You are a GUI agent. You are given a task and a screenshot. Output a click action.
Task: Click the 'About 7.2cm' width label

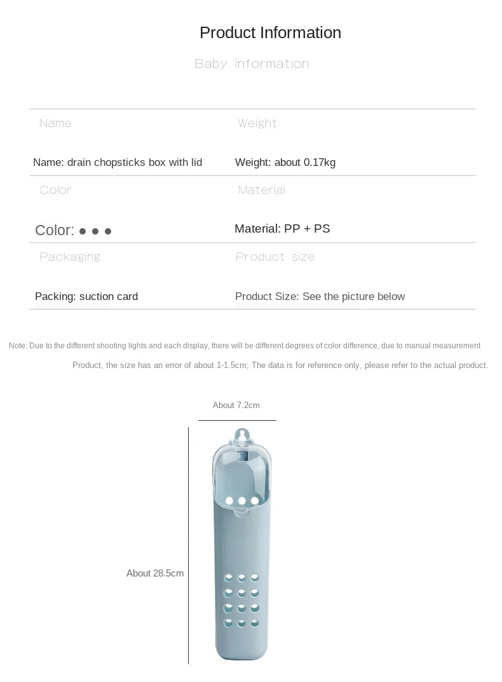(236, 405)
